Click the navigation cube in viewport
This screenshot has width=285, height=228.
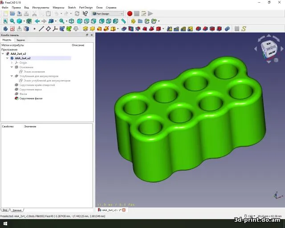point(269,49)
